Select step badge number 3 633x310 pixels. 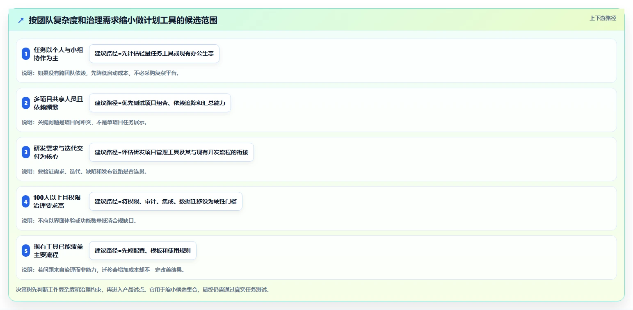pyautogui.click(x=26, y=152)
